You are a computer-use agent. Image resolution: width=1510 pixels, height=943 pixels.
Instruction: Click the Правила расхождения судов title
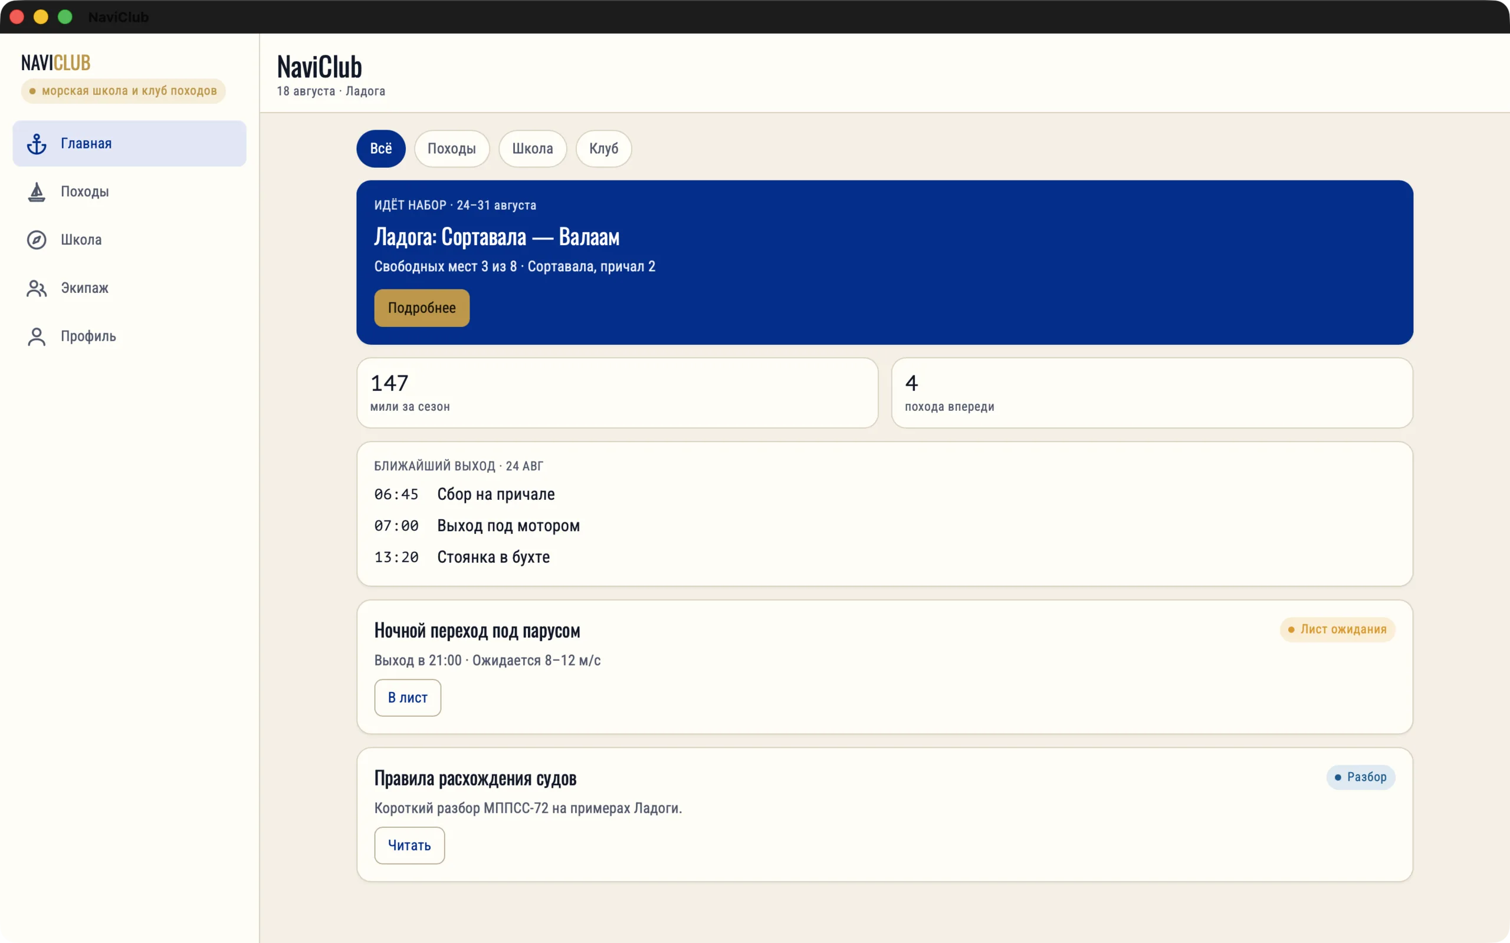(x=475, y=779)
